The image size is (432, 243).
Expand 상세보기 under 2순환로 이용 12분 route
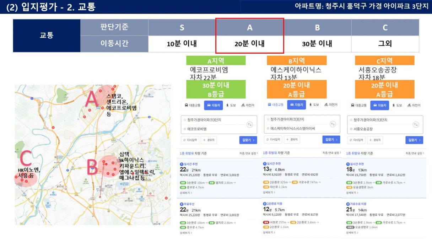pyautogui.click(x=269, y=232)
